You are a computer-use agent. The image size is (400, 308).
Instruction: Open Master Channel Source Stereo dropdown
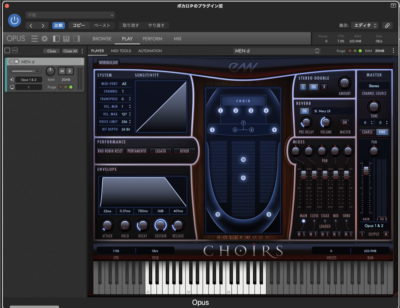click(x=374, y=86)
